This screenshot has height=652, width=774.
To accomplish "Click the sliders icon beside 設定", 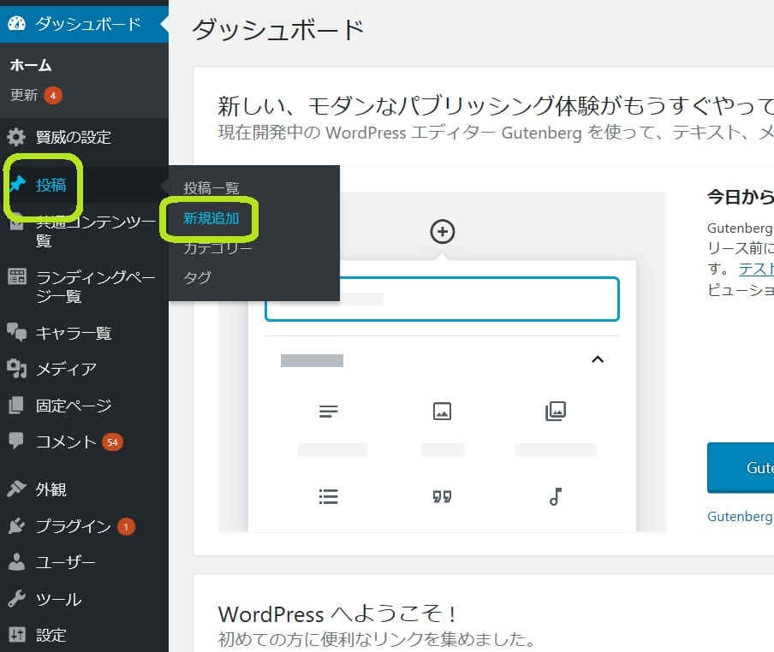I will [17, 634].
